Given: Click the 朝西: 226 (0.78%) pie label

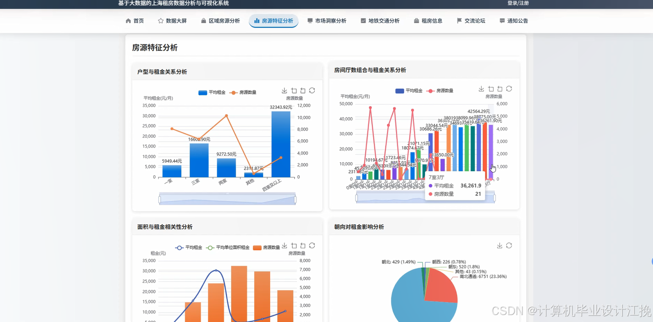Looking at the screenshot, I should tap(449, 262).
